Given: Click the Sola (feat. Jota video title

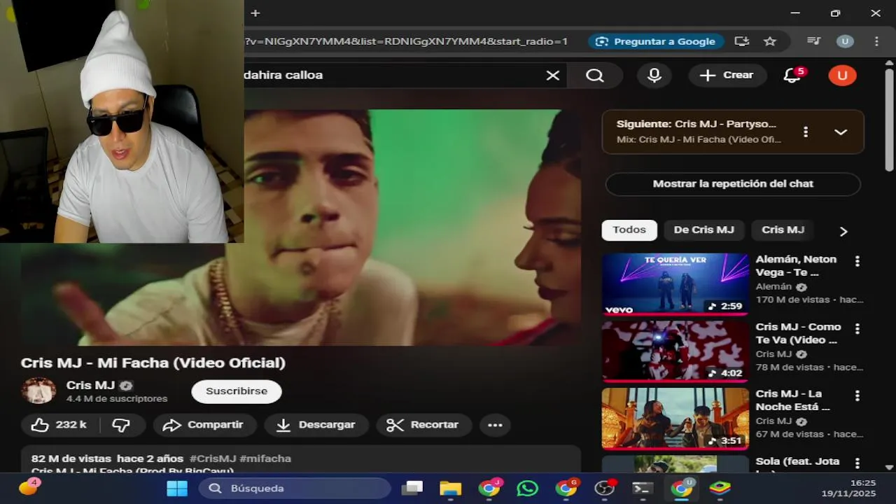Looking at the screenshot, I should click(797, 462).
